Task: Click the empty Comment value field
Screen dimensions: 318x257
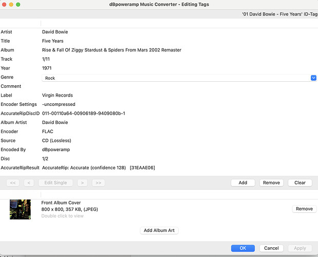Action: (x=178, y=86)
